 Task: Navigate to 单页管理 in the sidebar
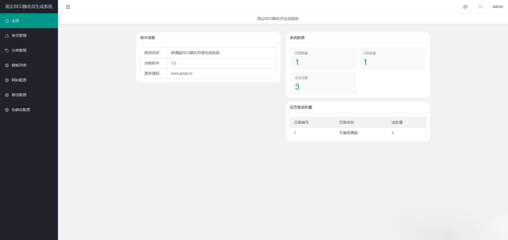pyautogui.click(x=19, y=35)
